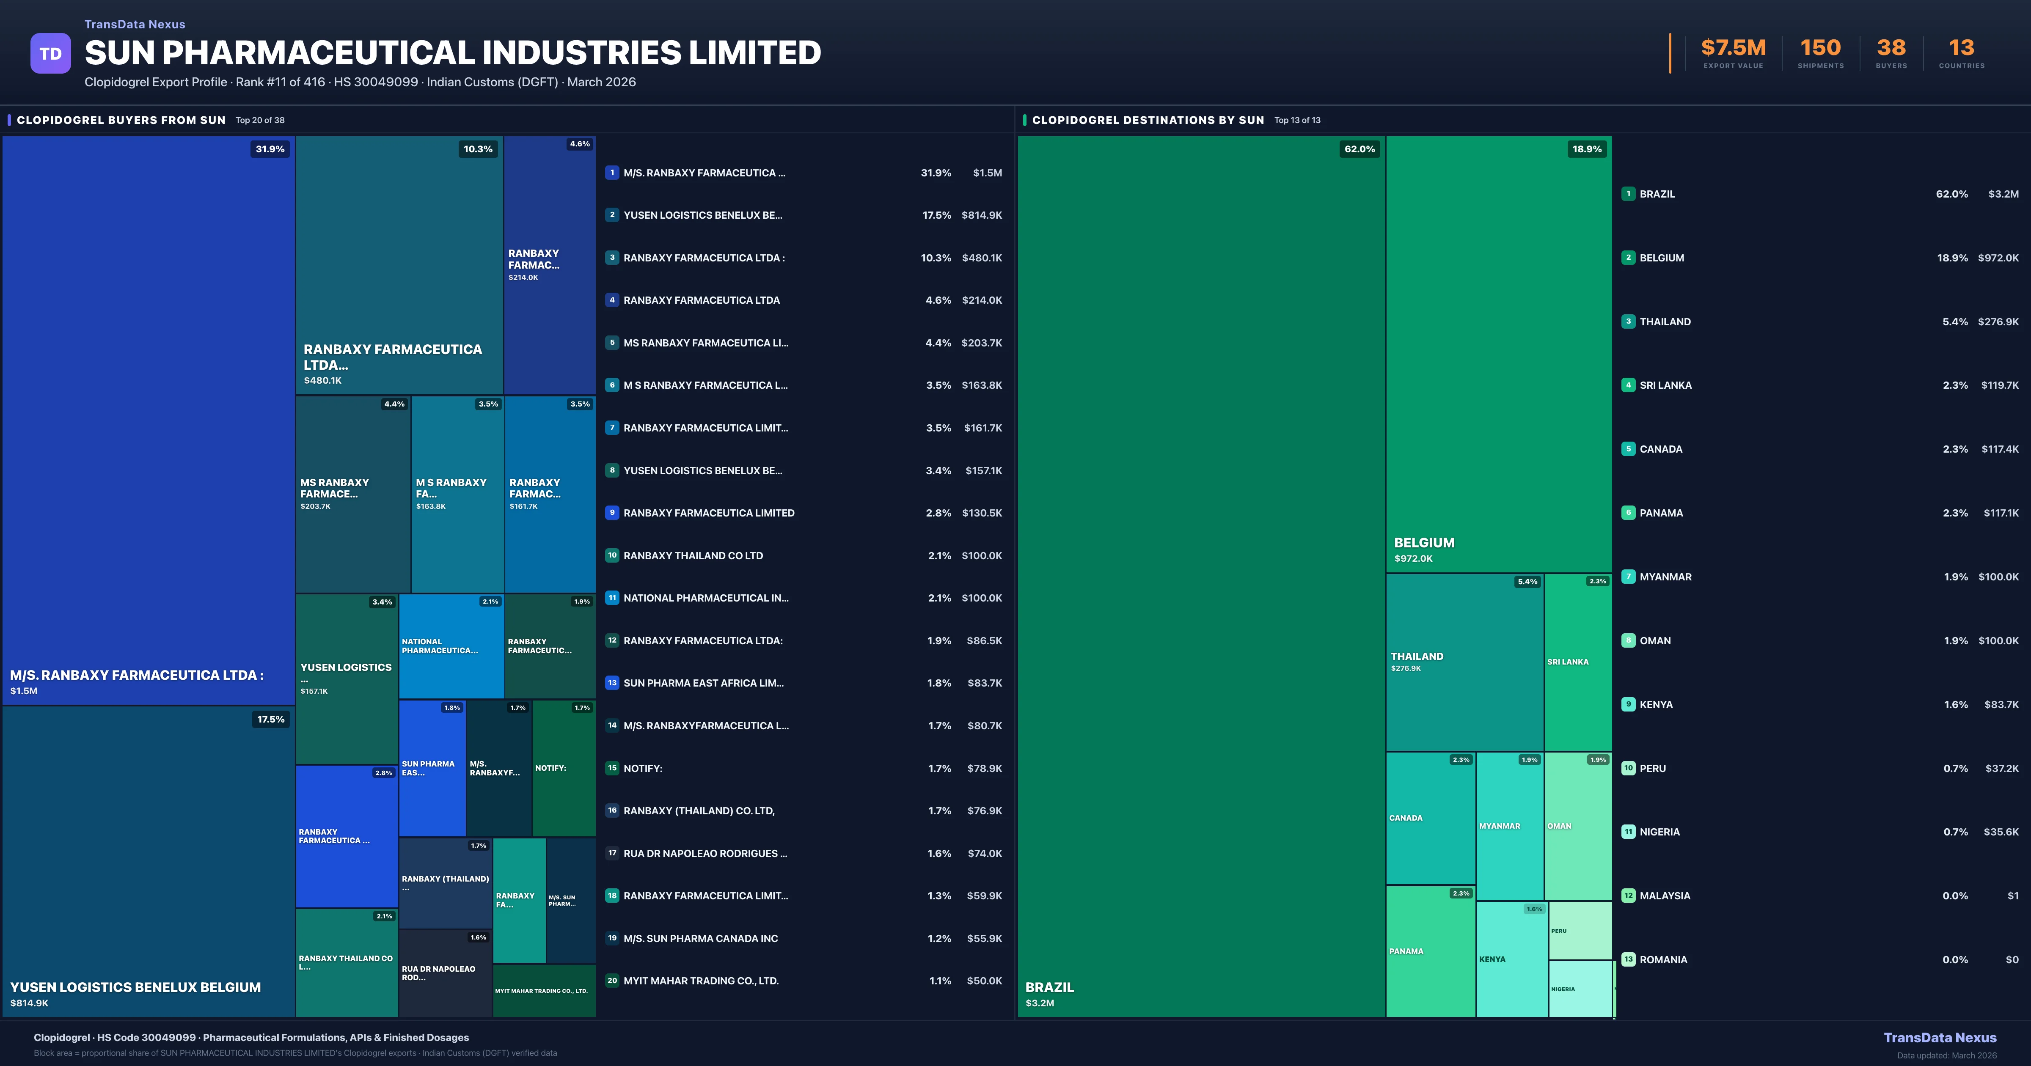Select the Belgium treemap block
The image size is (2031, 1066).
click(x=1498, y=353)
